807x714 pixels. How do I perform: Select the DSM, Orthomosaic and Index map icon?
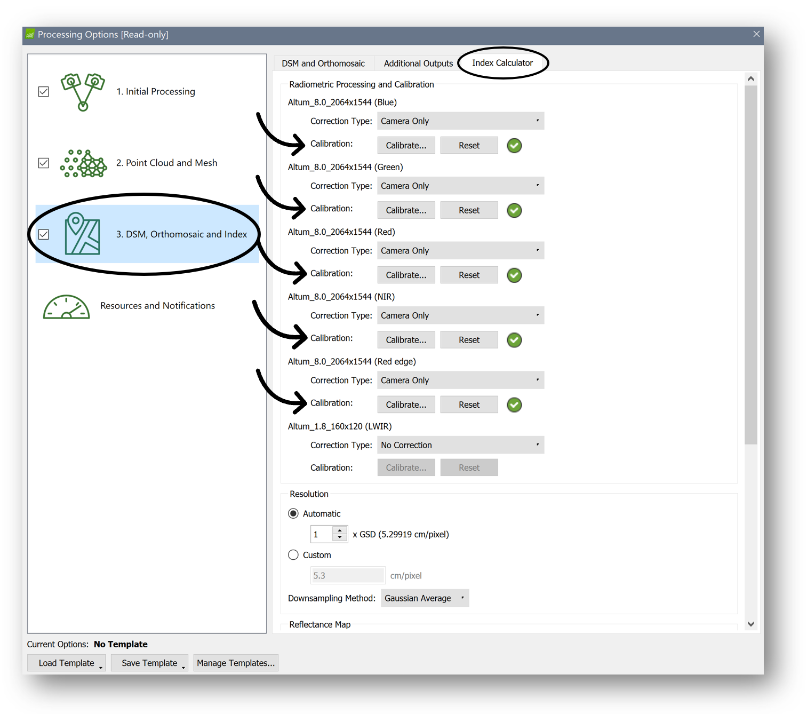pyautogui.click(x=82, y=234)
